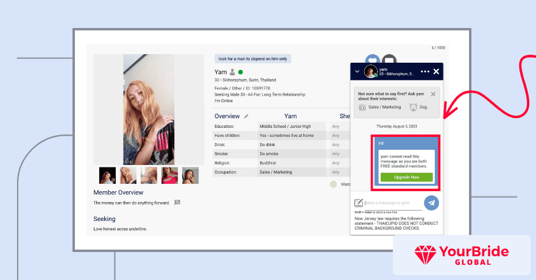Select the second photo thumbnail
This screenshot has width=536, height=280.
point(128,175)
